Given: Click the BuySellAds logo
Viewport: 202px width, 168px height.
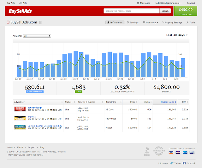Looking at the screenshot, I should coord(20,11).
